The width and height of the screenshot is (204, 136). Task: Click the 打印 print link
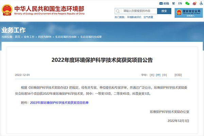[178, 75]
